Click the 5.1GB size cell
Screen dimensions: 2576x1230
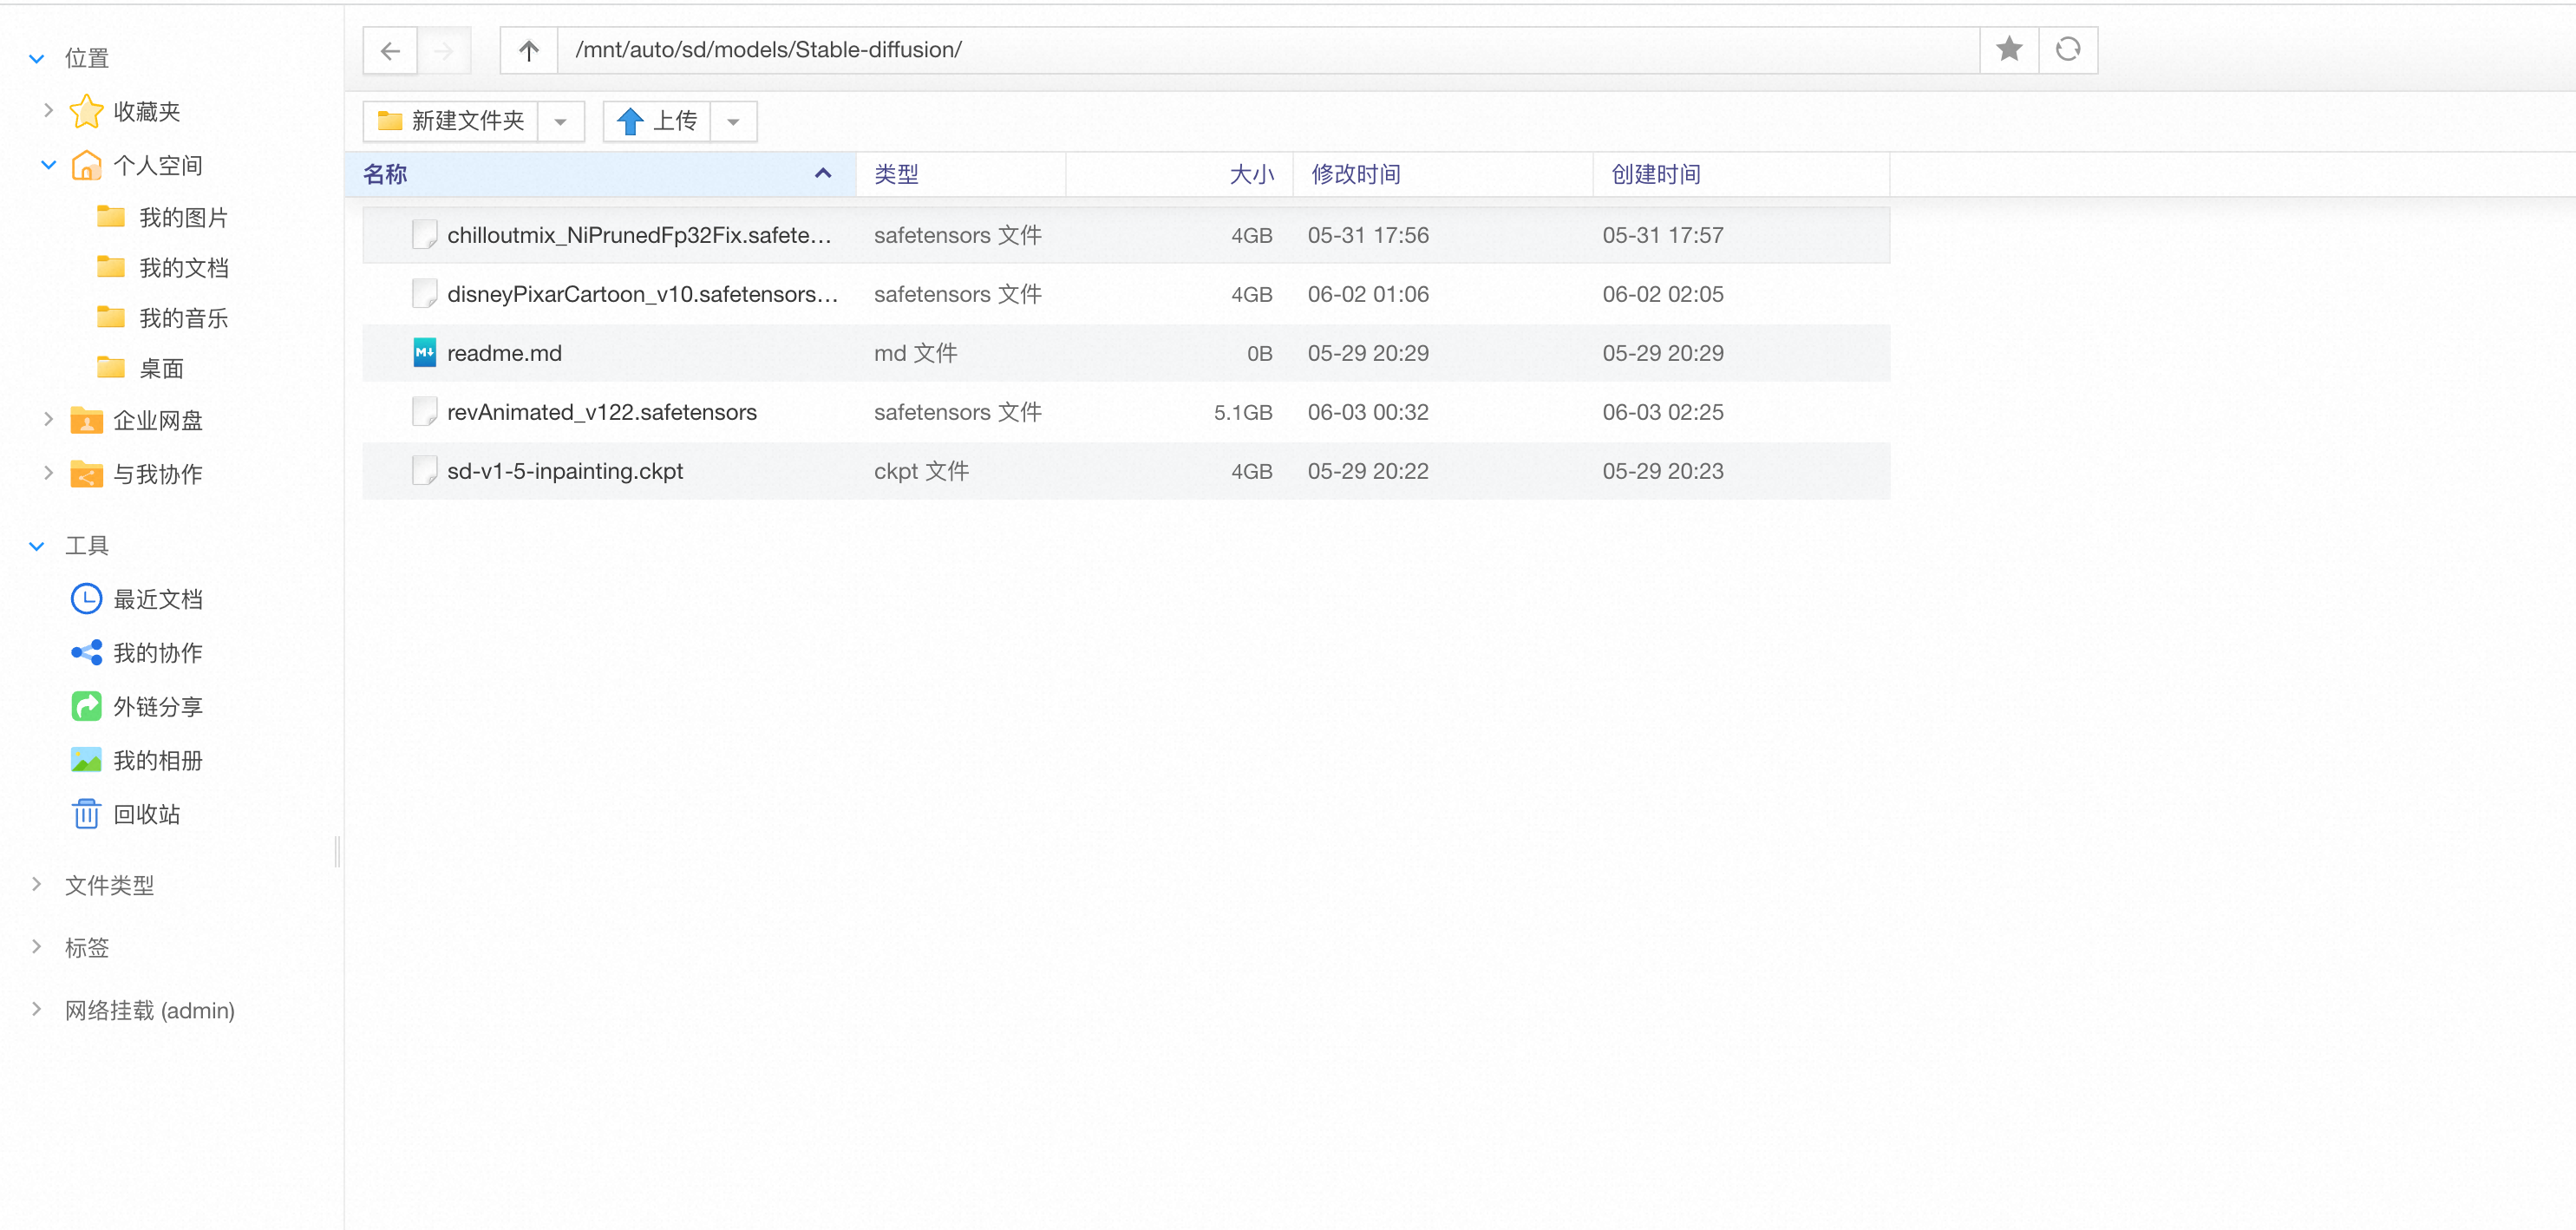(x=1243, y=412)
